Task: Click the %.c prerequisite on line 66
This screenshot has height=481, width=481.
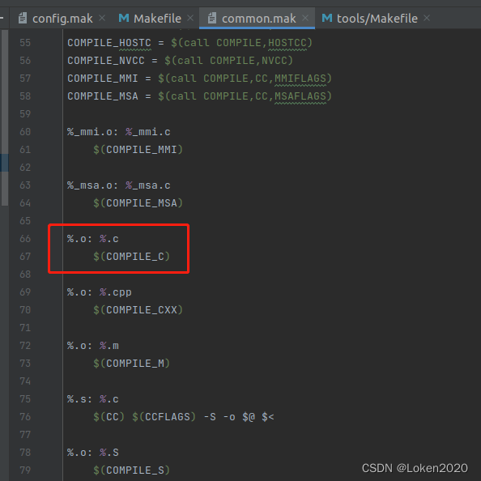Action: click(109, 239)
